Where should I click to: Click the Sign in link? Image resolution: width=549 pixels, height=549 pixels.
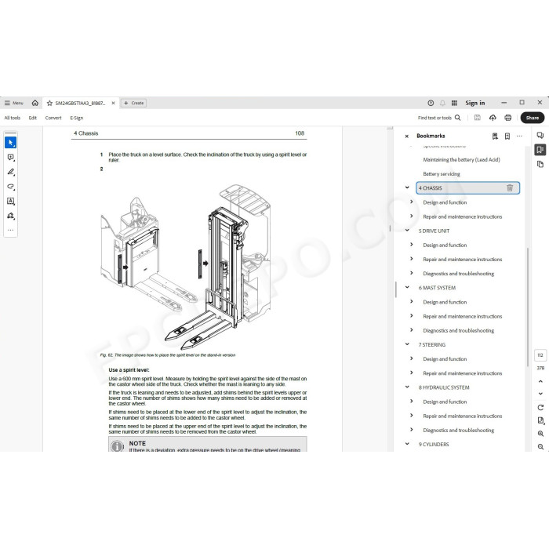[474, 103]
